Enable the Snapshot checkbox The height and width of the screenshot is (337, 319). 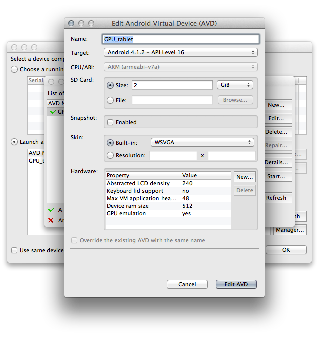pos(110,122)
